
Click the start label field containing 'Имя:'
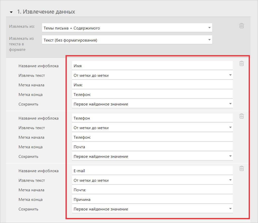pyautogui.click(x=152, y=85)
